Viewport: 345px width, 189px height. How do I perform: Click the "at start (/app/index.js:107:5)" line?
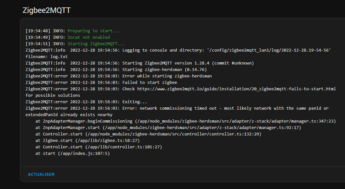(73, 154)
